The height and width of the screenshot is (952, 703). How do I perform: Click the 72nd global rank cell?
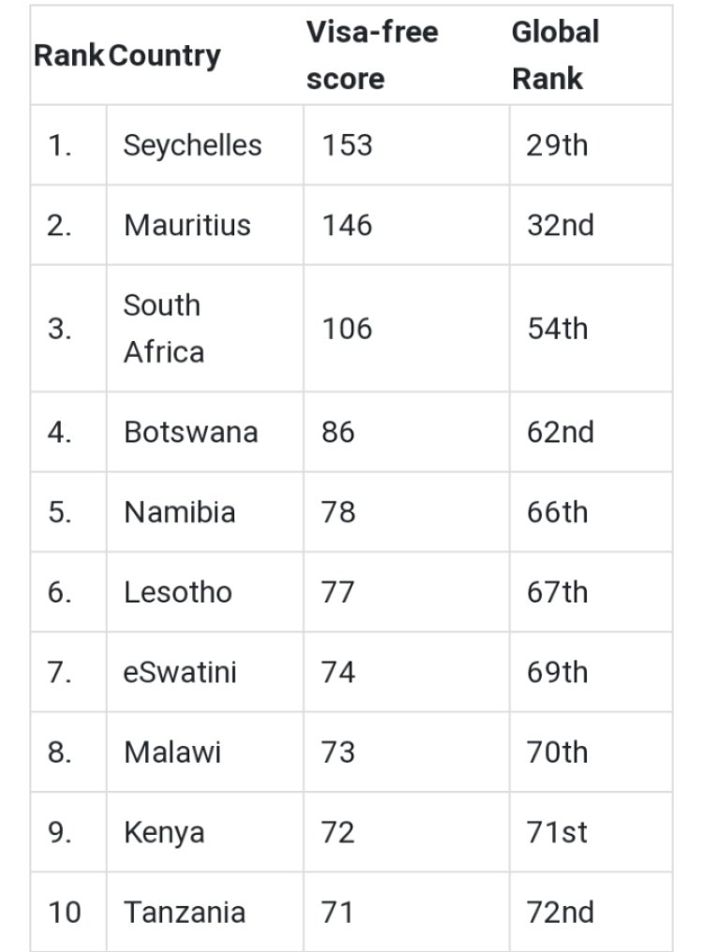coord(560,913)
